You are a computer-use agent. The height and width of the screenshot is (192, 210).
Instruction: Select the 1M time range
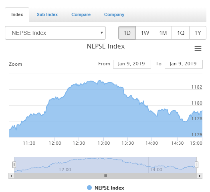tap(163, 33)
